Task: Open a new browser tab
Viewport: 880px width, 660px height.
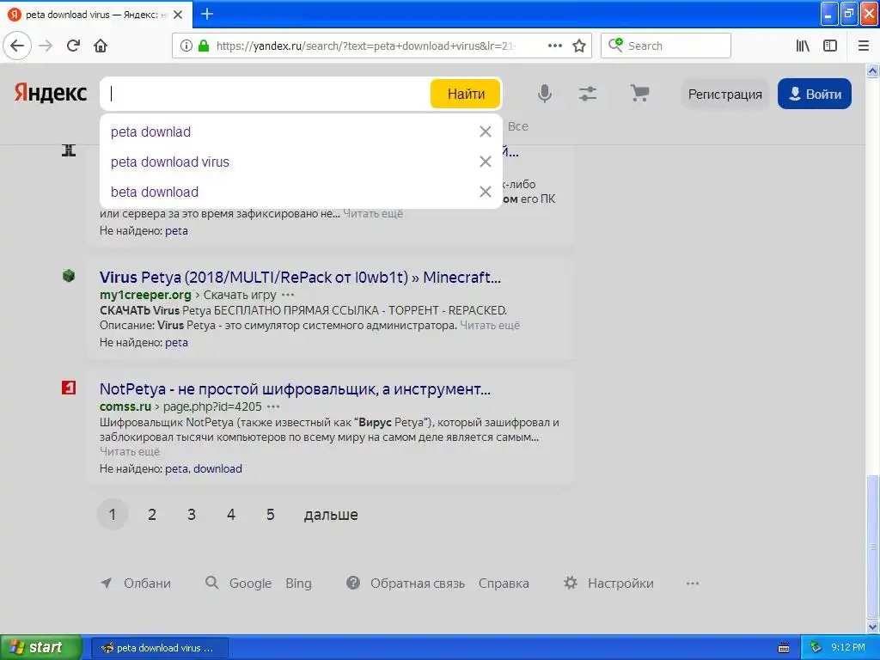Action: (207, 14)
